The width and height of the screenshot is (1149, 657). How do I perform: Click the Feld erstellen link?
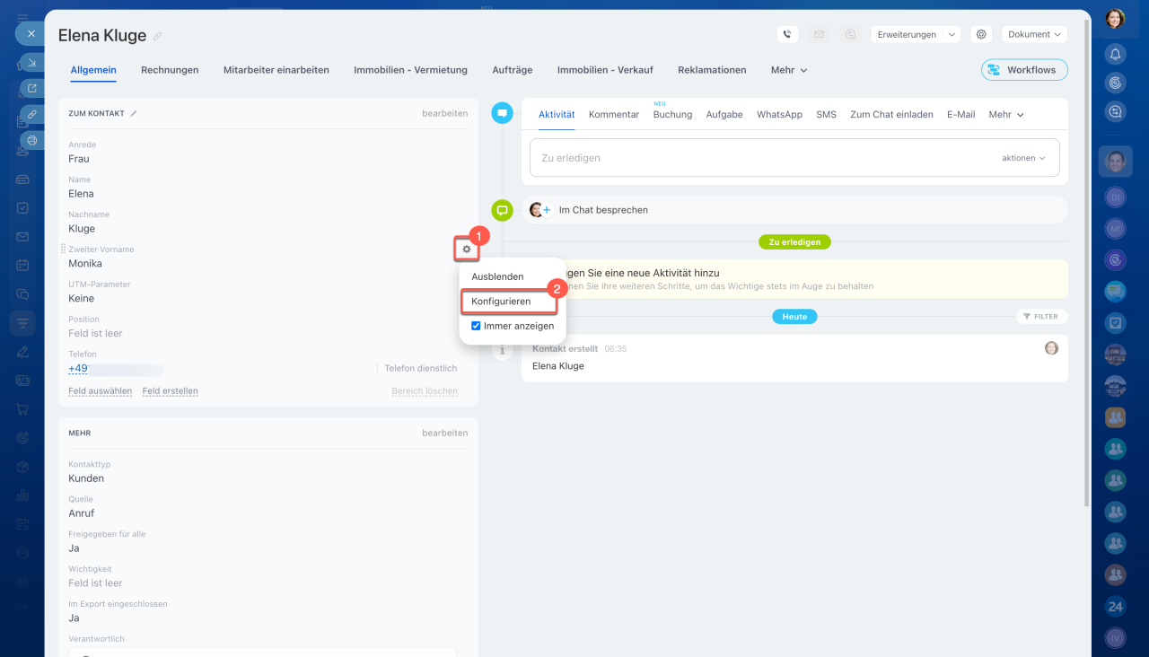coord(170,391)
